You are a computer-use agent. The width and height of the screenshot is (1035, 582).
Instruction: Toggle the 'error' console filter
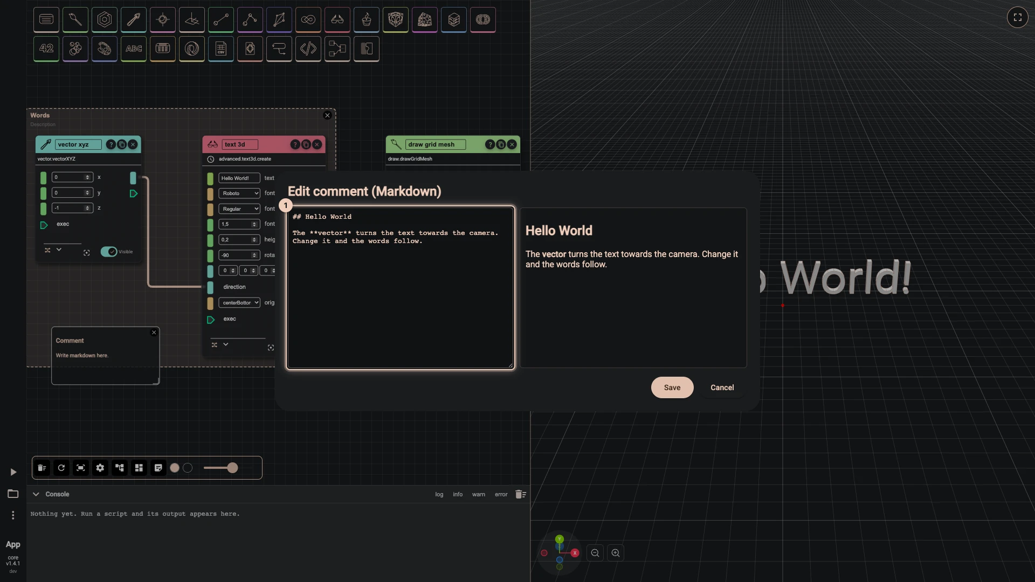[x=501, y=494]
